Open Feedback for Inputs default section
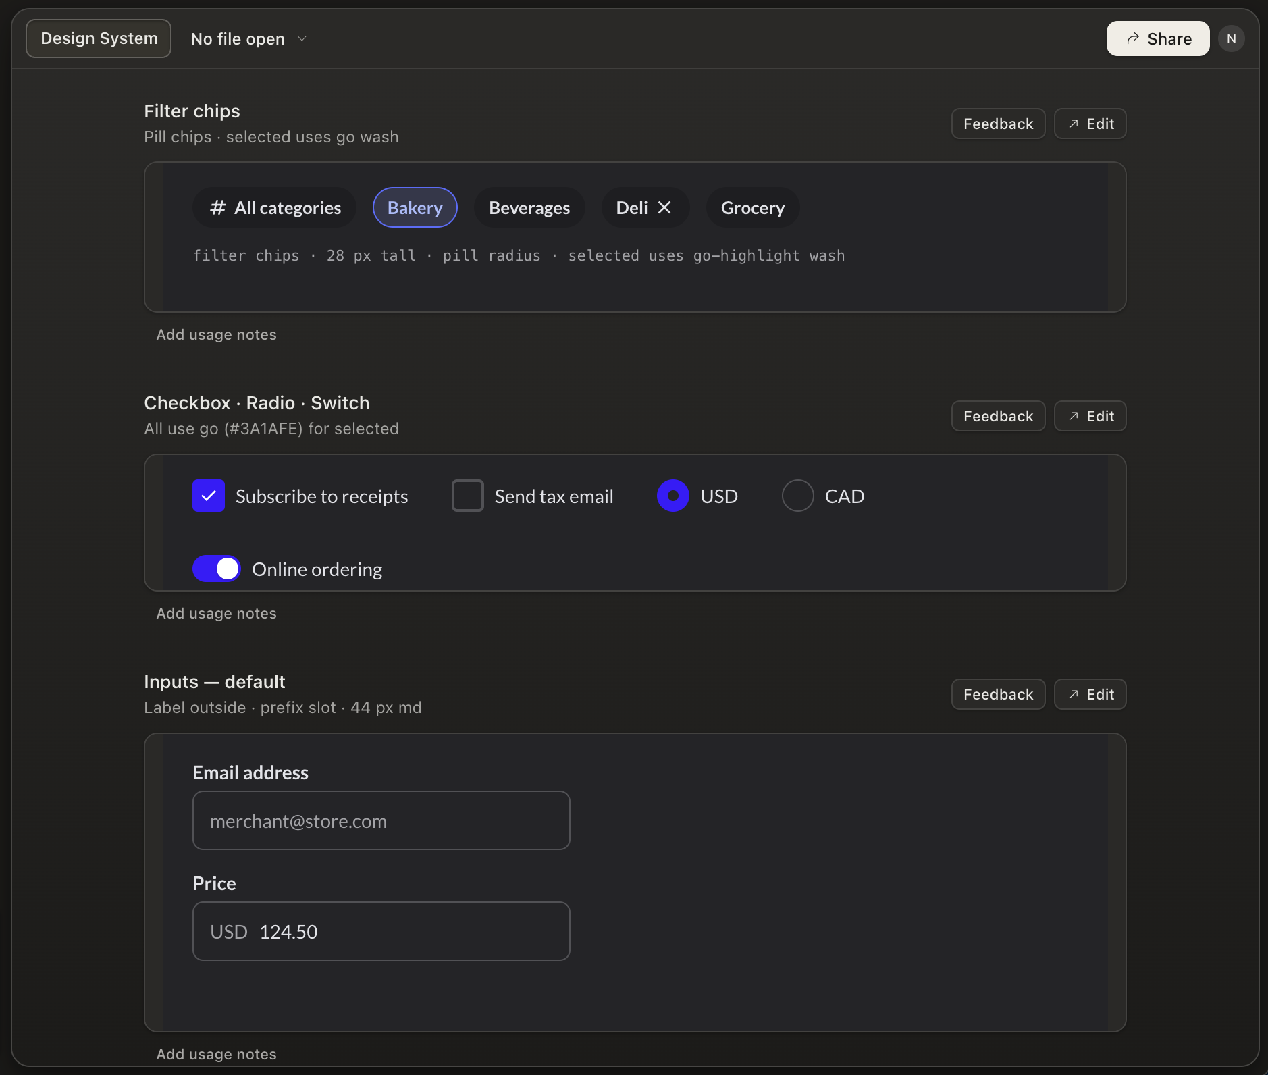The height and width of the screenshot is (1075, 1268). [x=998, y=694]
